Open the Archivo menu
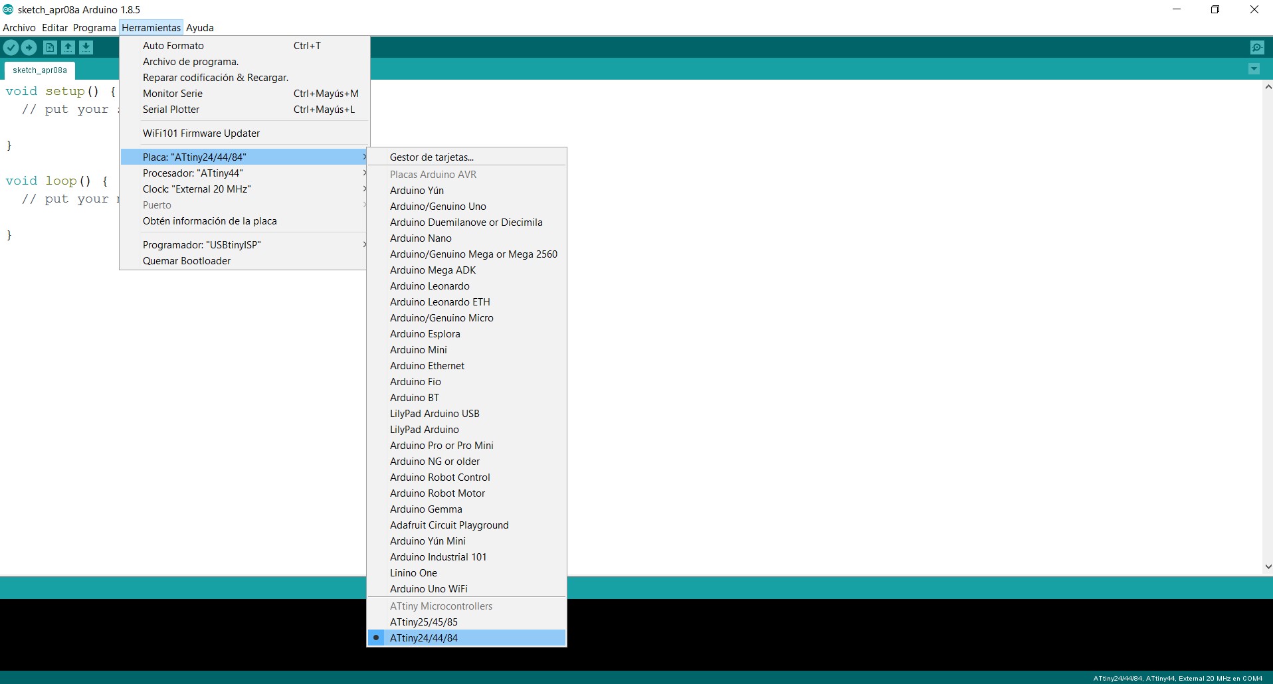The image size is (1273, 684). [19, 28]
